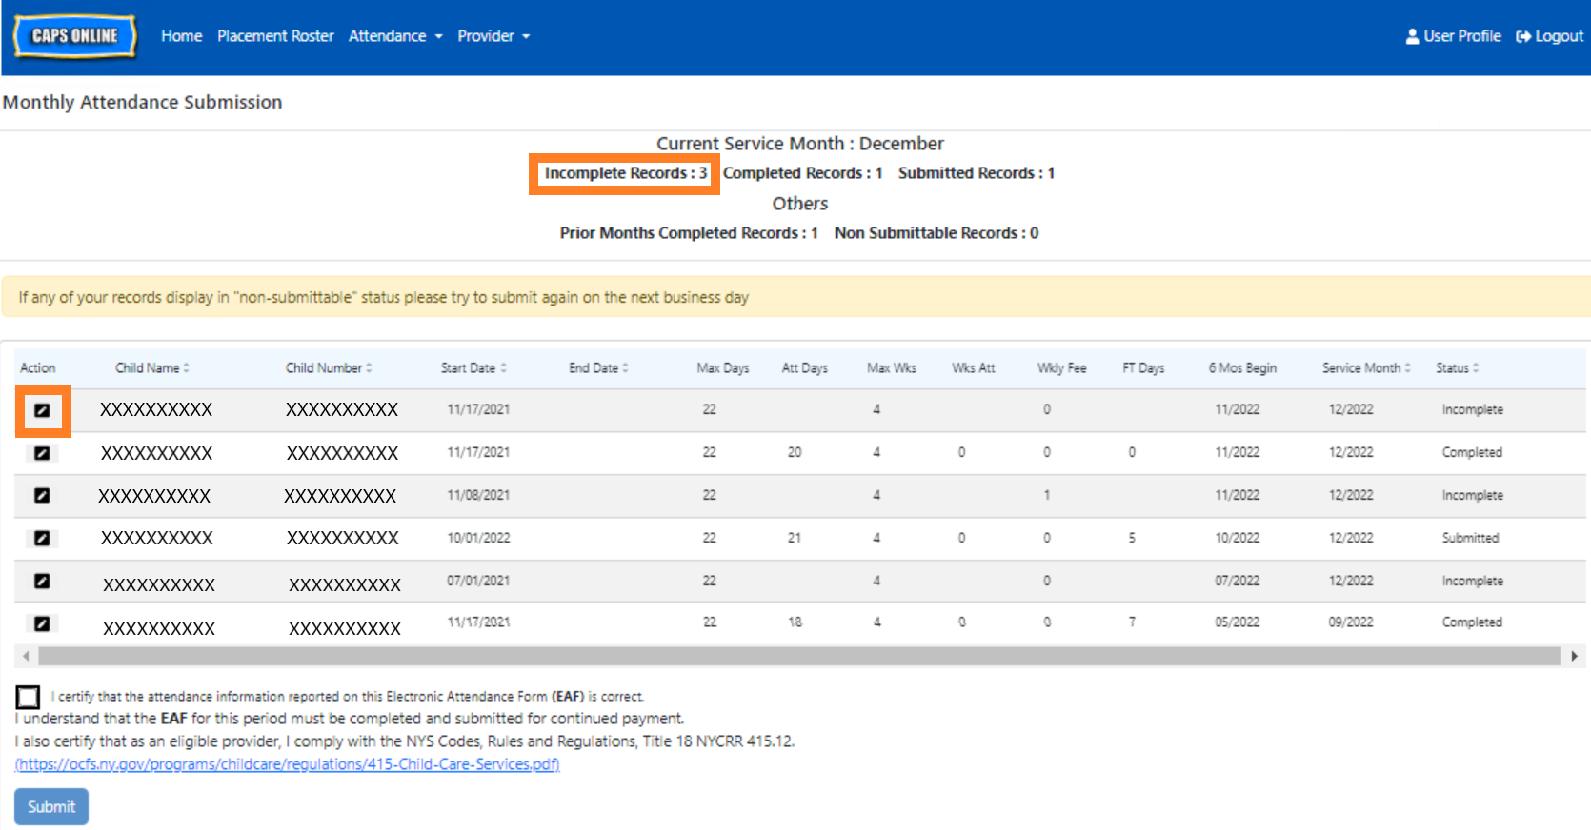Select the Wkly Fee column header

pyautogui.click(x=1061, y=368)
